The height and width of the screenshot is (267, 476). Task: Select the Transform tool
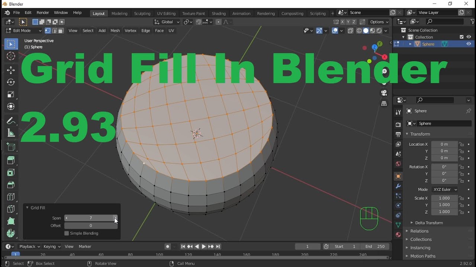pos(11,107)
